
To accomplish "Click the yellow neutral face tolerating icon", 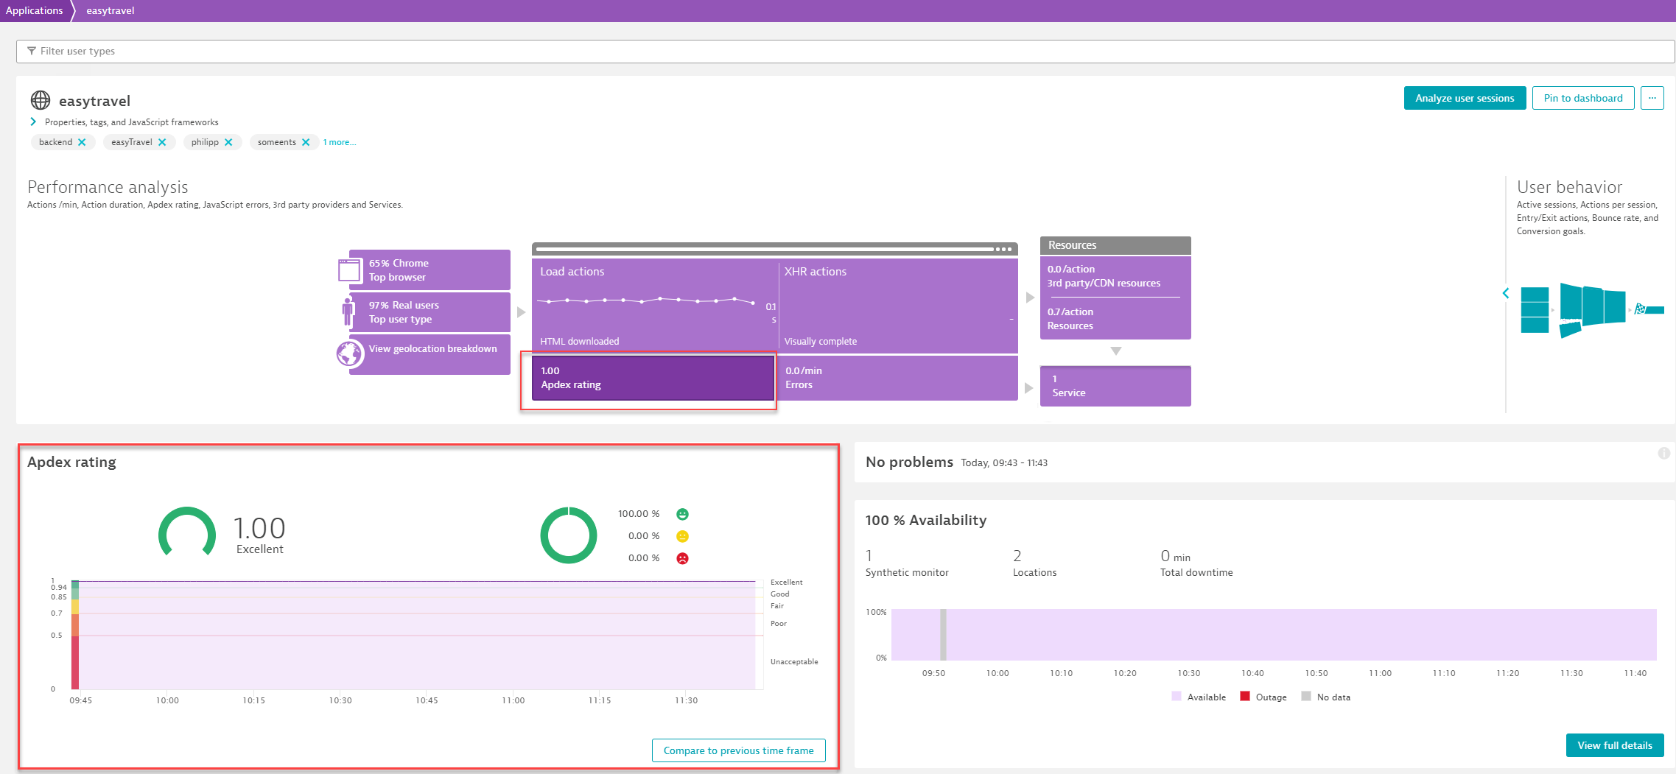I will tap(682, 536).
